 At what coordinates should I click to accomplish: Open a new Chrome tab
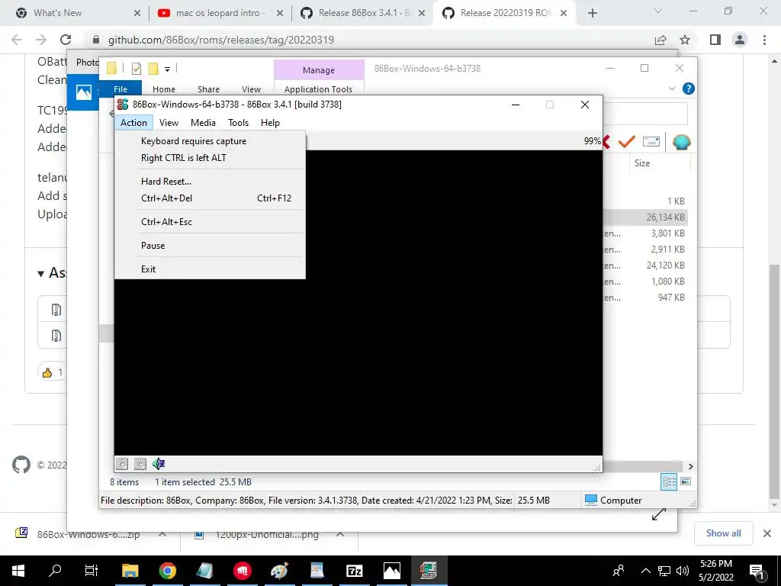click(x=592, y=13)
